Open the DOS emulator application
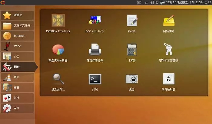The image size is (212, 124). click(x=95, y=20)
